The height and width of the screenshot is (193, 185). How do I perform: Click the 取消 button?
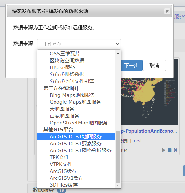(154, 65)
